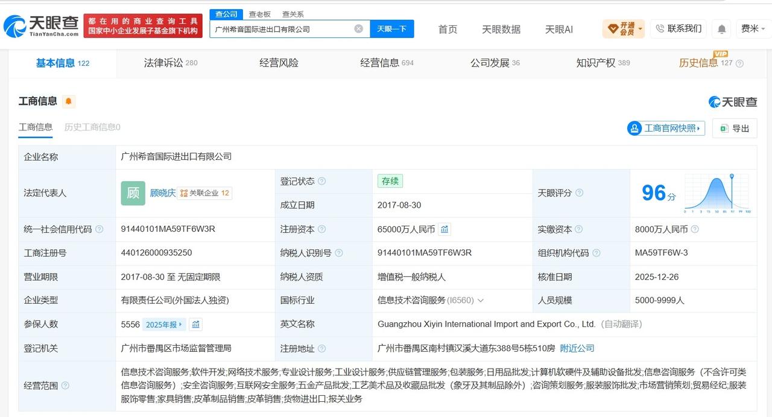Click the red 国家中小企业发展子基金 banner

click(x=143, y=26)
